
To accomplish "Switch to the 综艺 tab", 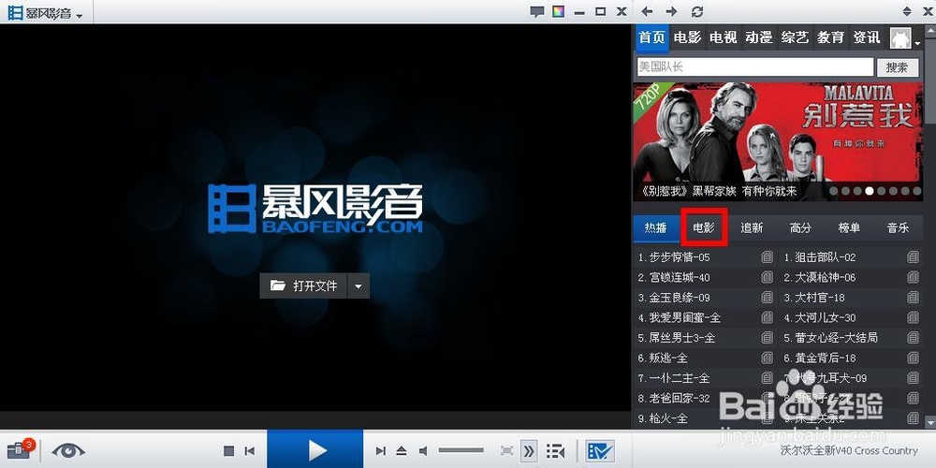I will click(795, 37).
